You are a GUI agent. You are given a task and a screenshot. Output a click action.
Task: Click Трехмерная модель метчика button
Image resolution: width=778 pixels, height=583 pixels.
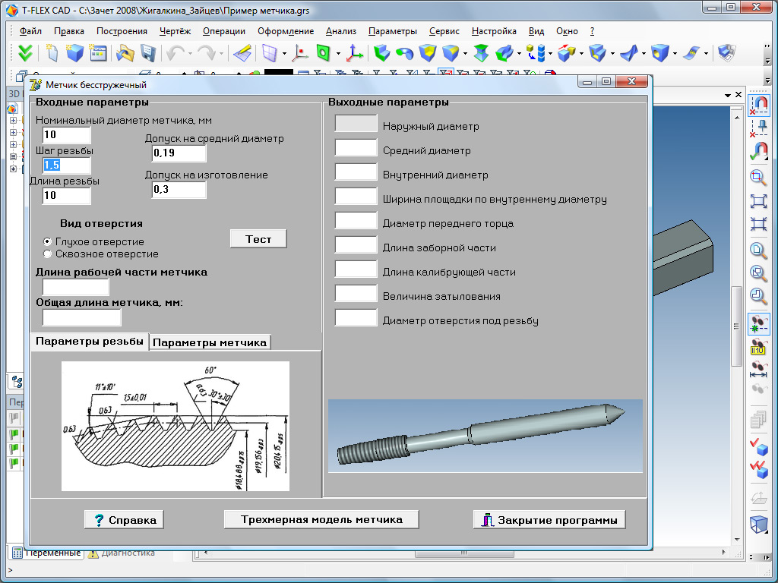pos(321,519)
